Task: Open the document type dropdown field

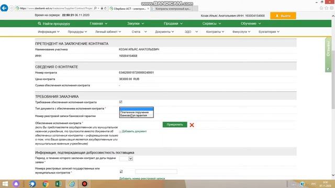Action: [x=136, y=109]
